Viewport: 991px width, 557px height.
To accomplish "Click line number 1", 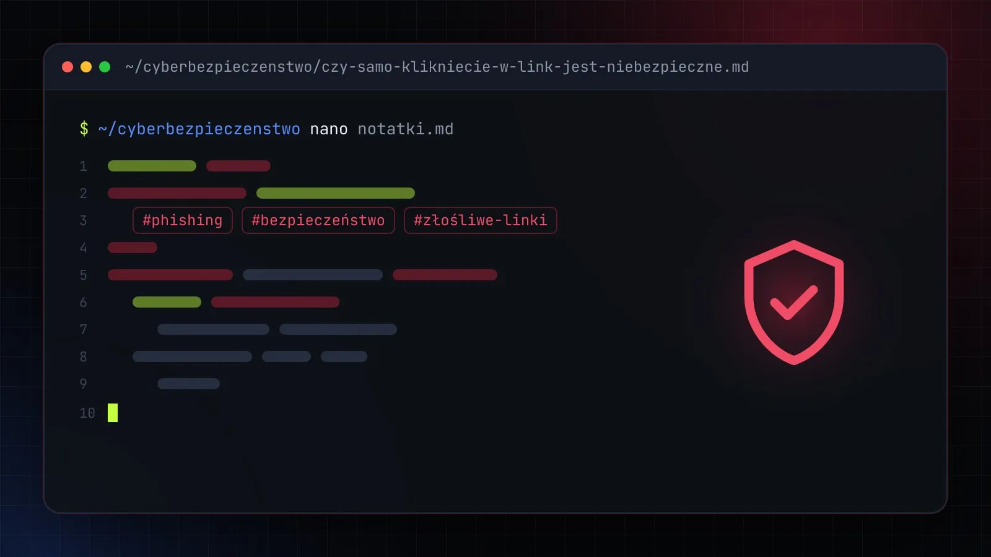I will (x=83, y=166).
